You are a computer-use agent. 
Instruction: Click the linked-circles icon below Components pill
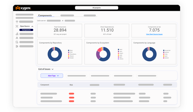17,34
